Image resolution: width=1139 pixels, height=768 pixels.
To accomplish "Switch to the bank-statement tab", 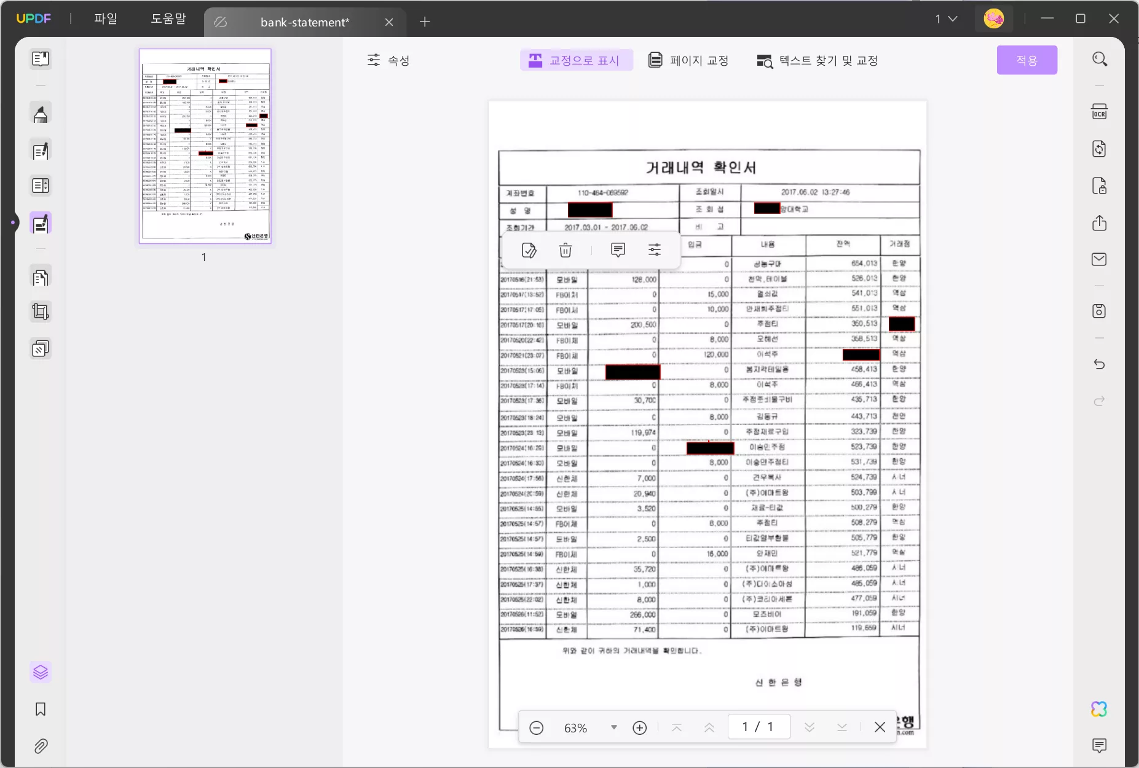I will [304, 22].
